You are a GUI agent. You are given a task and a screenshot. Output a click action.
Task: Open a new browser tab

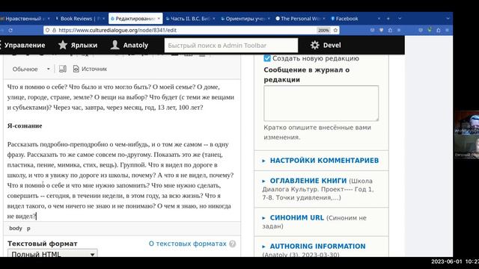tap(388, 19)
